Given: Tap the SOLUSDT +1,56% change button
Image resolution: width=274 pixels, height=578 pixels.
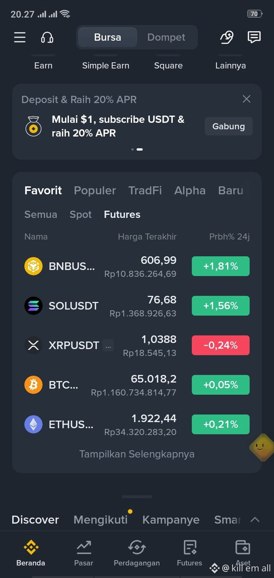Looking at the screenshot, I should (x=221, y=306).
